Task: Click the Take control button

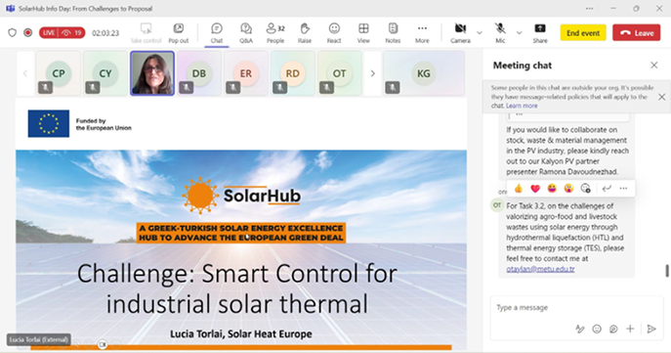Action: tap(146, 33)
